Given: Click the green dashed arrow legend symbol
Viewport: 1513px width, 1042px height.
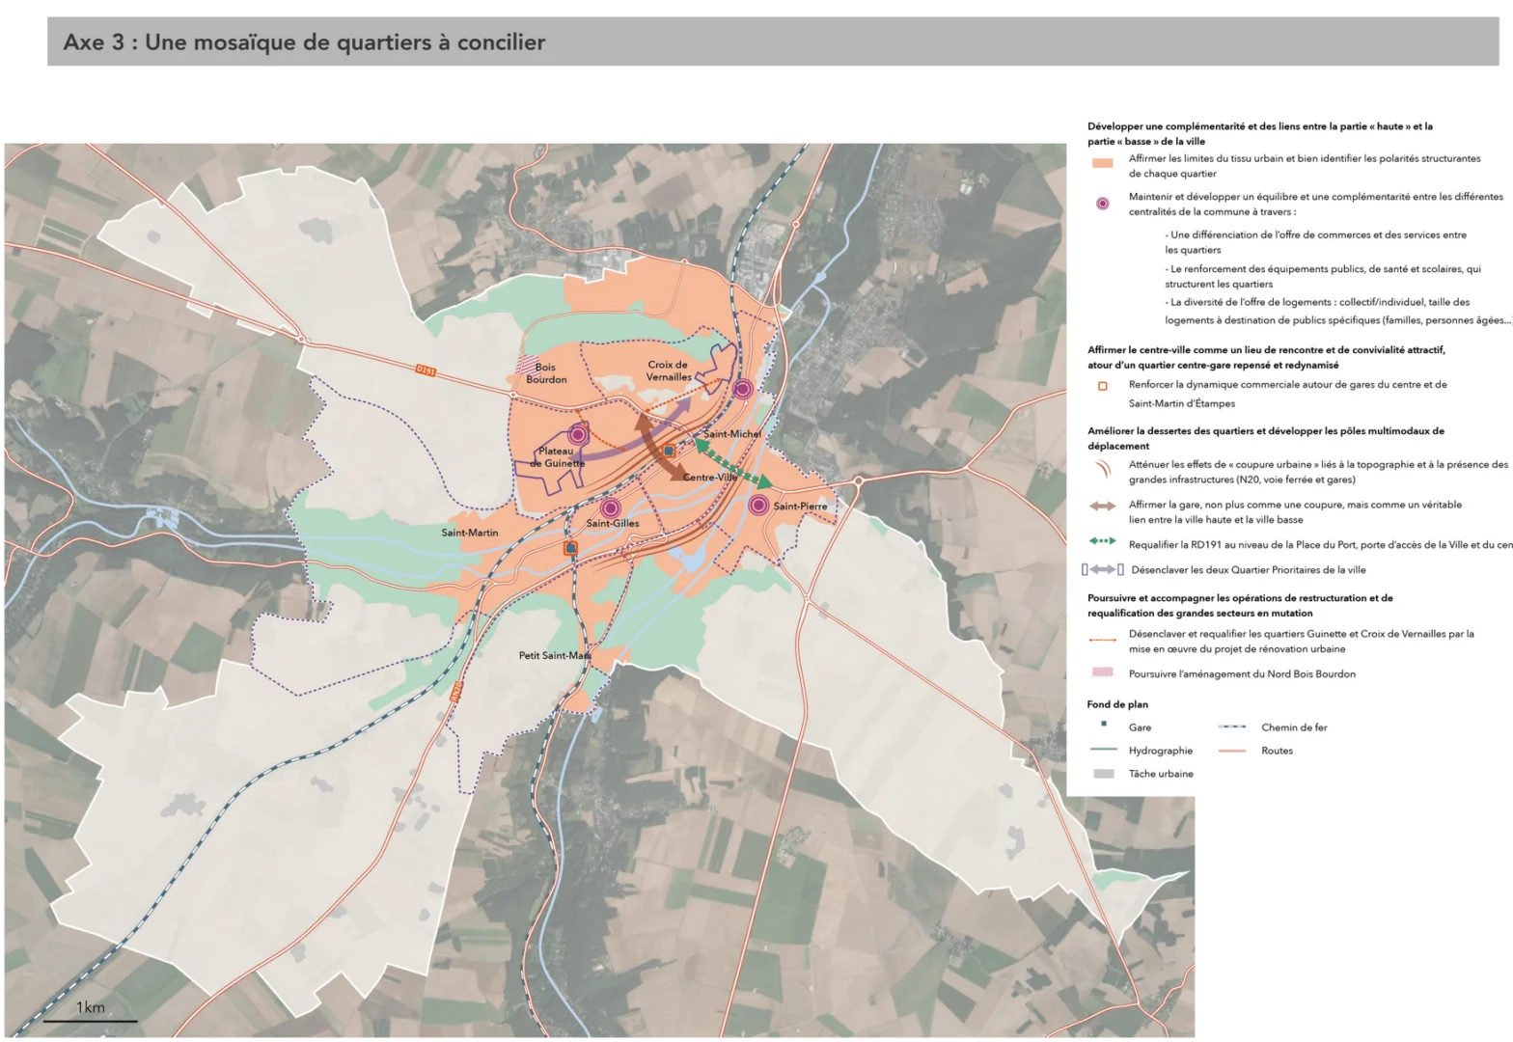Looking at the screenshot, I should pos(1102,541).
